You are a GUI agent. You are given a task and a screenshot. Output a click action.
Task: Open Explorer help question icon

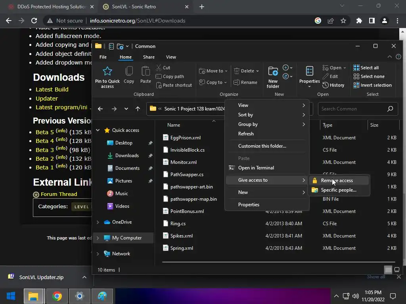tap(398, 57)
